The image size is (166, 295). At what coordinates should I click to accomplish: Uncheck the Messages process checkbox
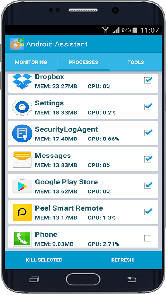coord(148,159)
